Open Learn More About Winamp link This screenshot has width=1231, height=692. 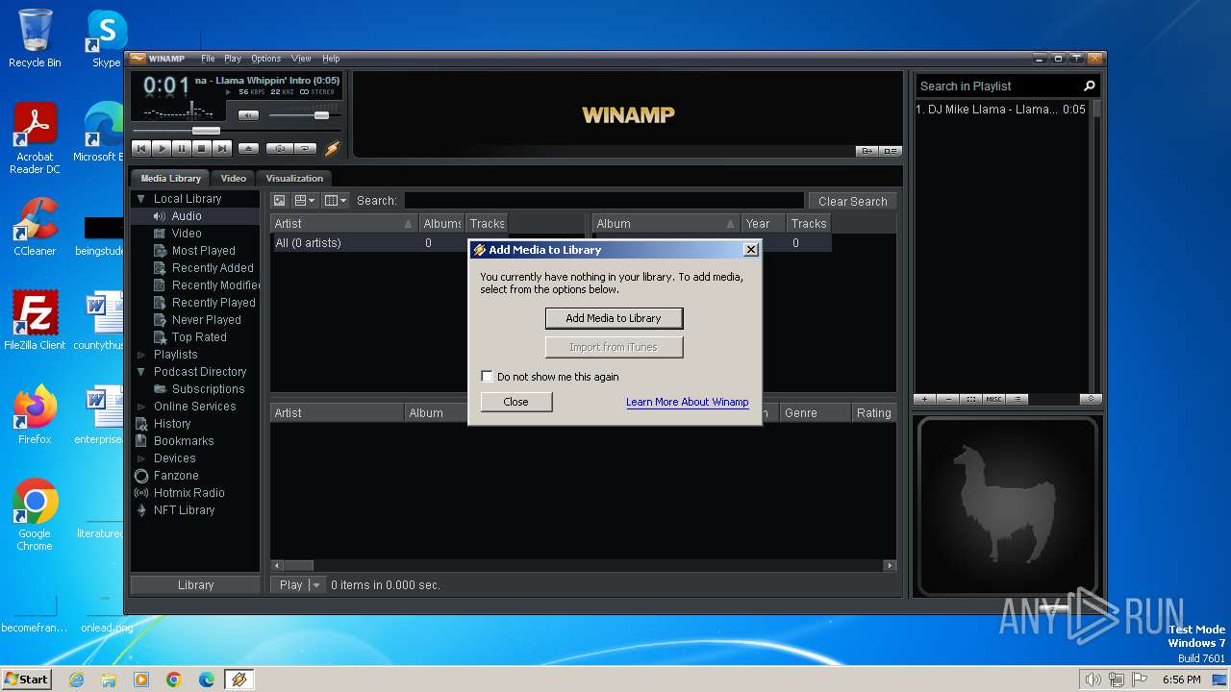tap(687, 402)
